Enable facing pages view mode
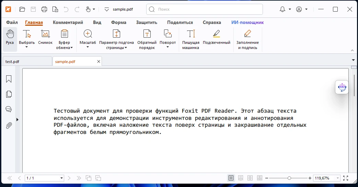The image size is (358, 187). click(250, 178)
